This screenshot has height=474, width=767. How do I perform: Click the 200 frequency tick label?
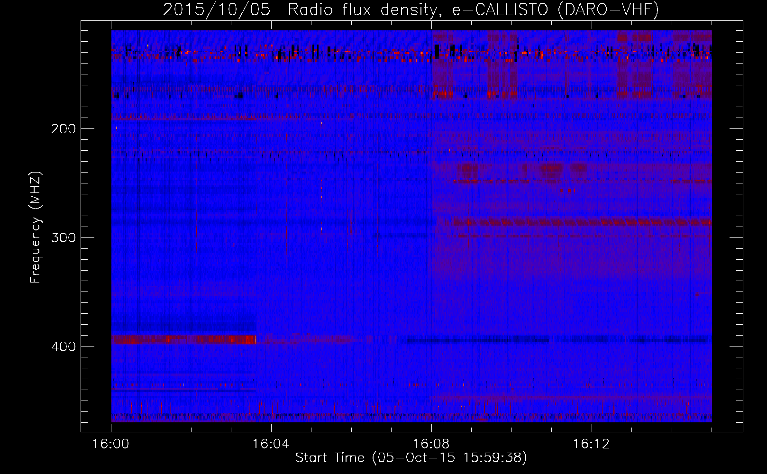pos(64,129)
